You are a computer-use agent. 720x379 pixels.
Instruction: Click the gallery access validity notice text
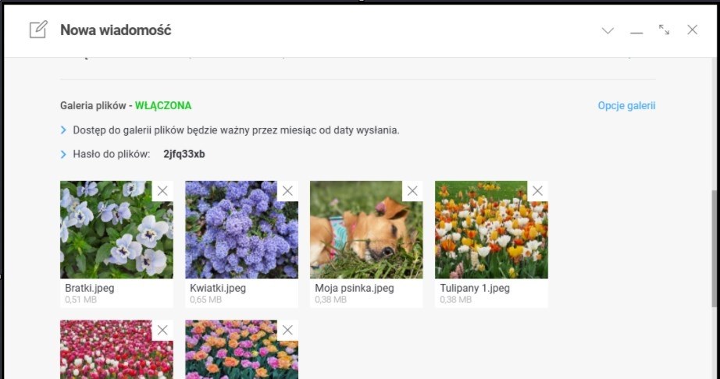coord(236,130)
